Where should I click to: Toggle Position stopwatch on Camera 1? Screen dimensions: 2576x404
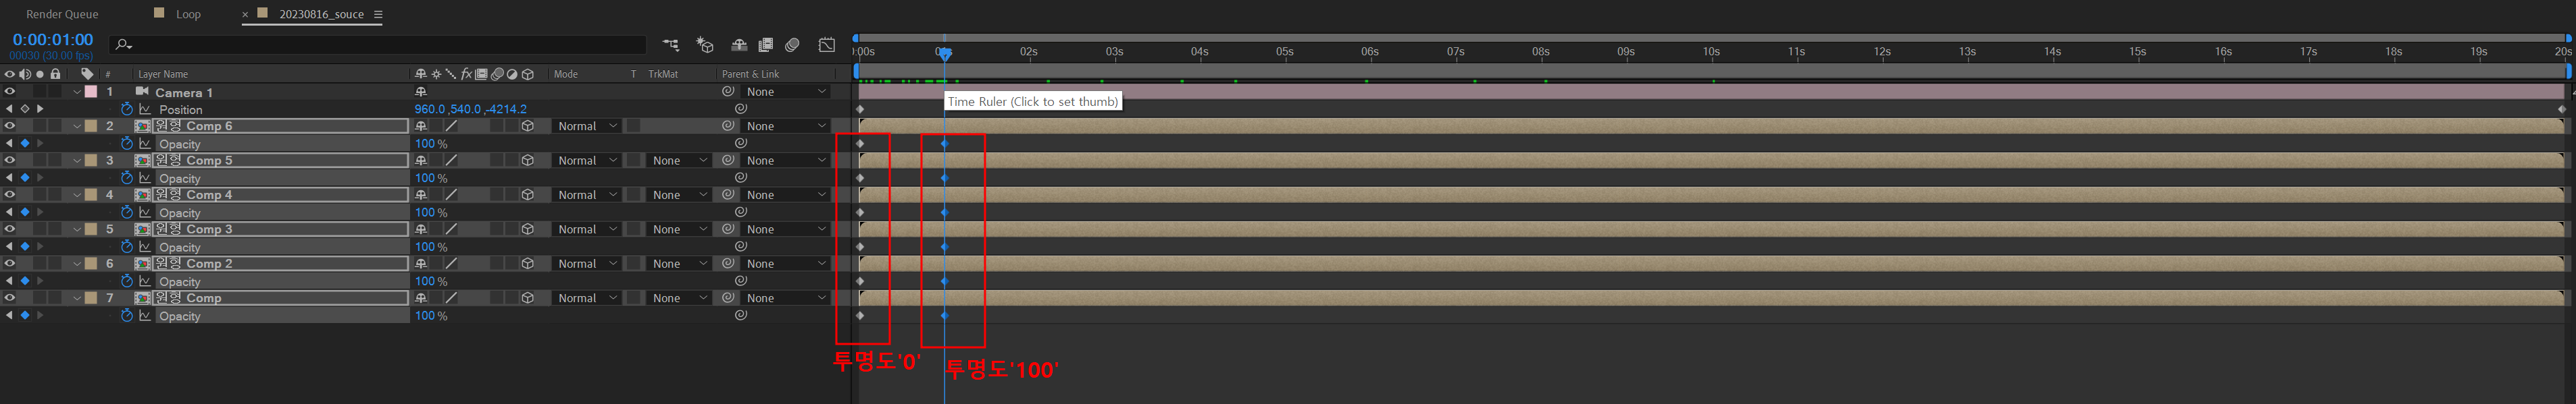pyautogui.click(x=127, y=109)
